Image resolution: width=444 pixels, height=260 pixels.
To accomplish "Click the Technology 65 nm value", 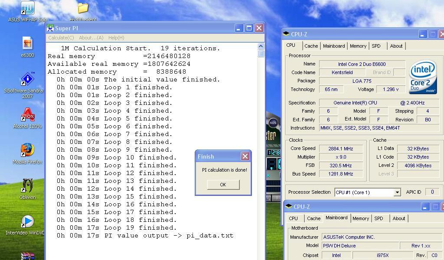I will click(x=331, y=89).
